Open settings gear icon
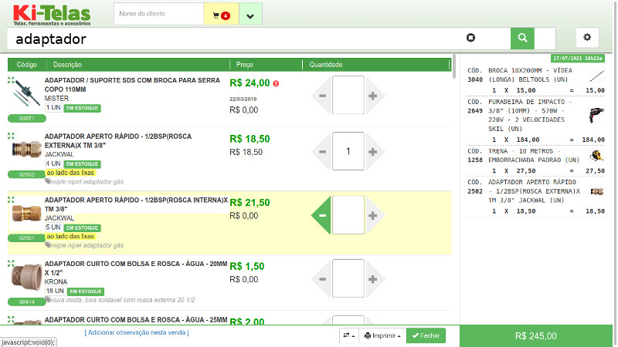Screen dimensions: 618x347 pyautogui.click(x=587, y=37)
